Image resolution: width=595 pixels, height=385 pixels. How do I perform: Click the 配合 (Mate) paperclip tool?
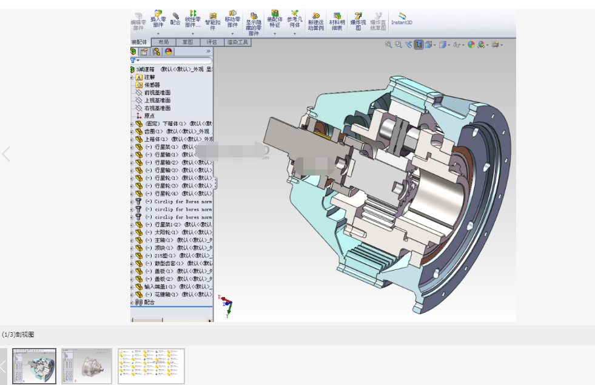pyautogui.click(x=175, y=19)
